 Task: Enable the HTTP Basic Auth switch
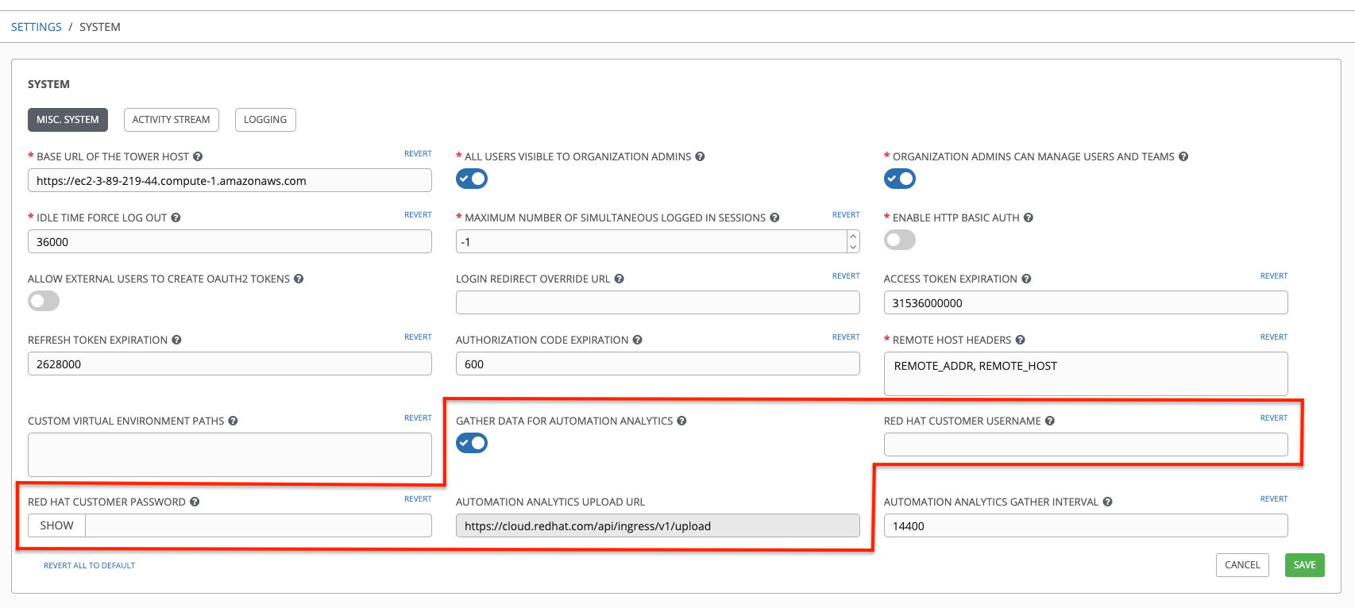[899, 241]
